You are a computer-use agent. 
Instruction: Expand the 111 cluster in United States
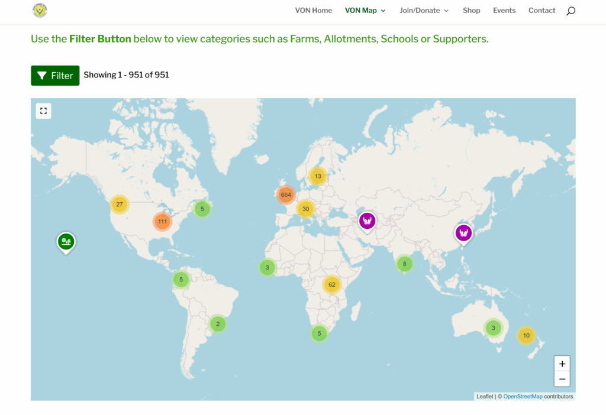point(162,222)
